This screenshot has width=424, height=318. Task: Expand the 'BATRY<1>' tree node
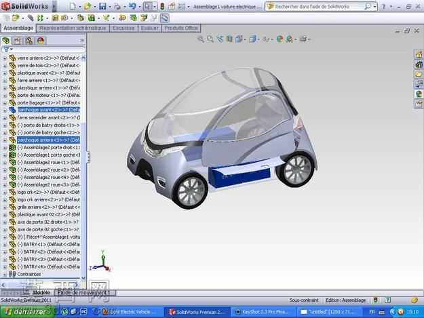pyautogui.click(x=4, y=245)
